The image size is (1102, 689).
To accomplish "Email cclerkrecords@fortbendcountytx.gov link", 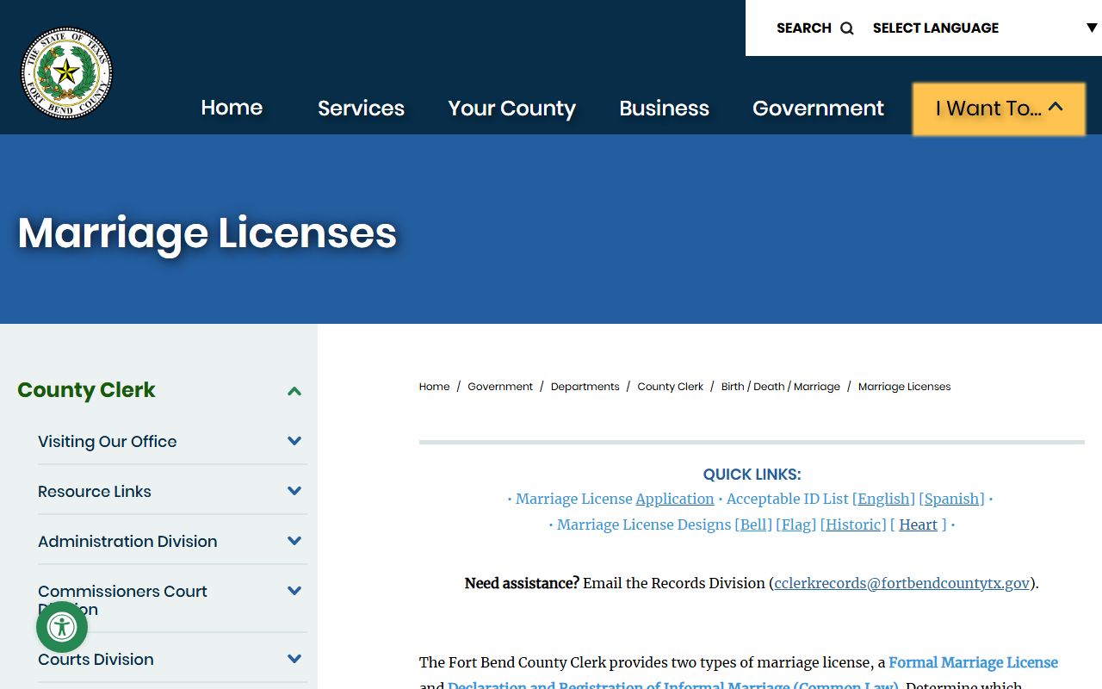I will click(901, 583).
